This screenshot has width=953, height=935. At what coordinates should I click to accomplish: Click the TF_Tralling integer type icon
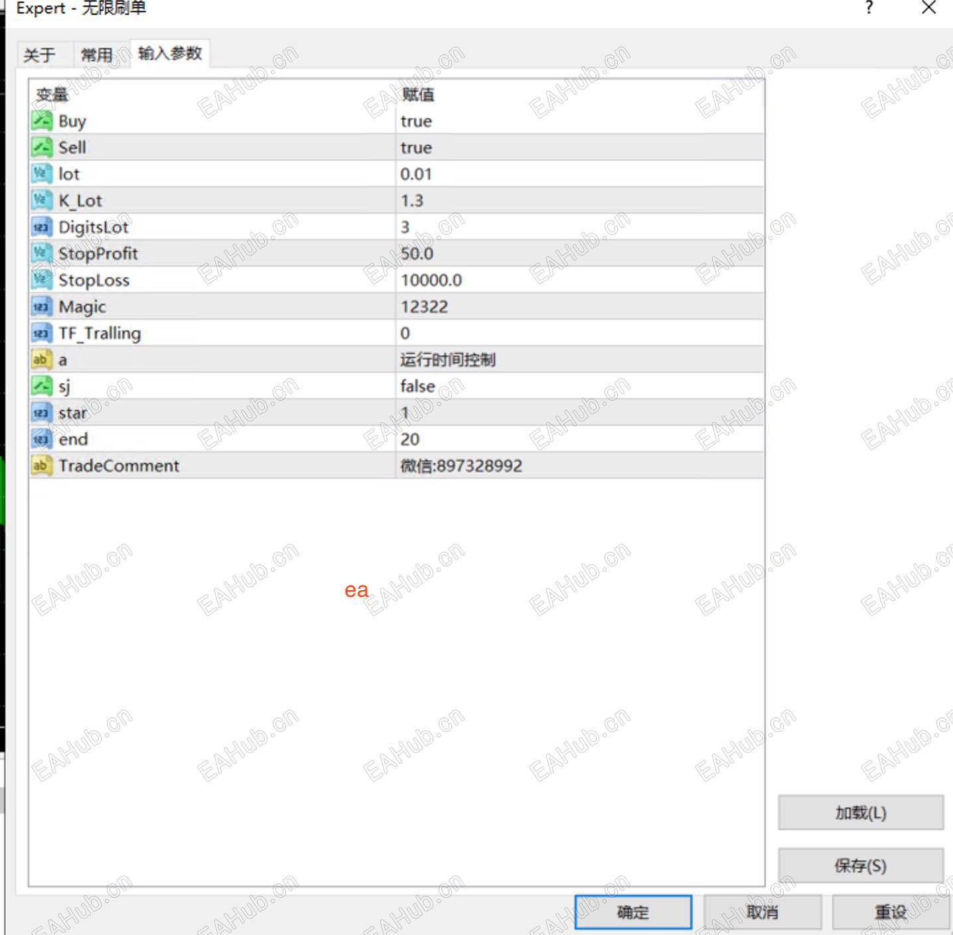point(41,333)
